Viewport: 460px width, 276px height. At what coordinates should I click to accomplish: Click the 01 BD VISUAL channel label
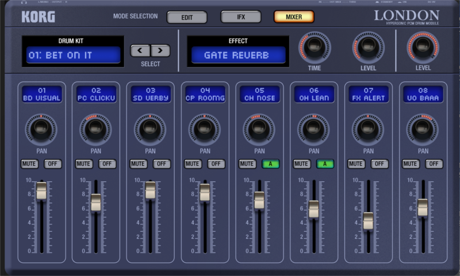pos(41,94)
